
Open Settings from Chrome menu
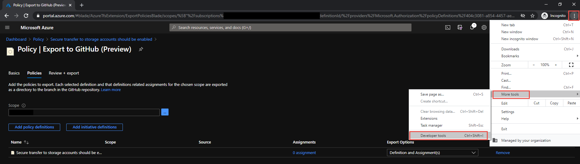[x=535, y=112]
